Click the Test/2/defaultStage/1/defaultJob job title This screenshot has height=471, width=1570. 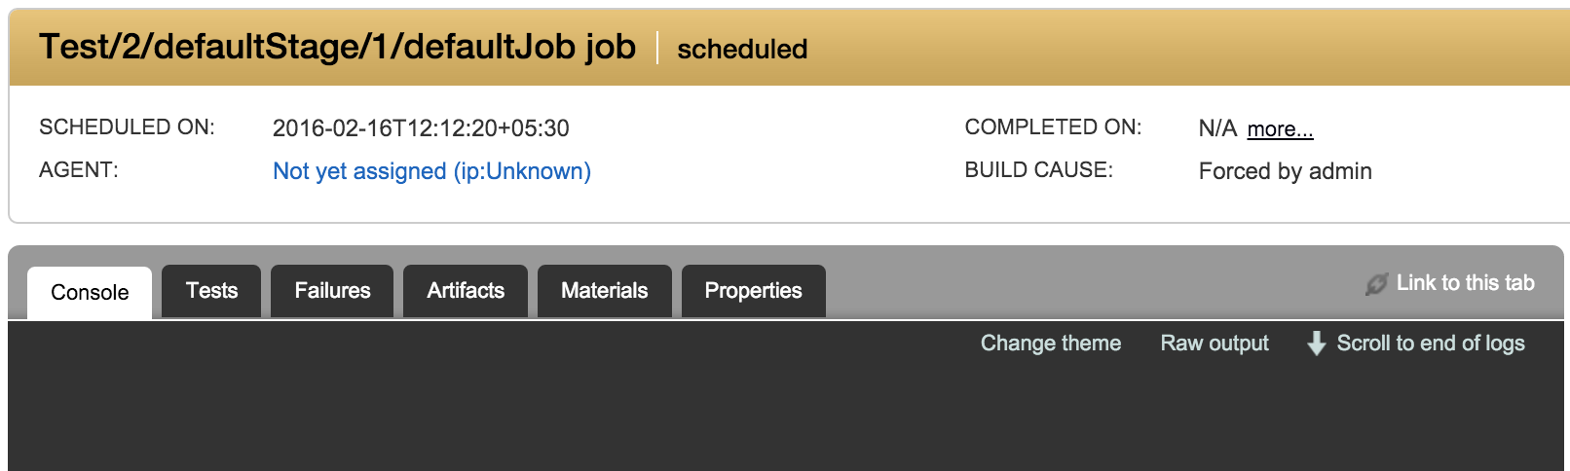click(x=337, y=47)
